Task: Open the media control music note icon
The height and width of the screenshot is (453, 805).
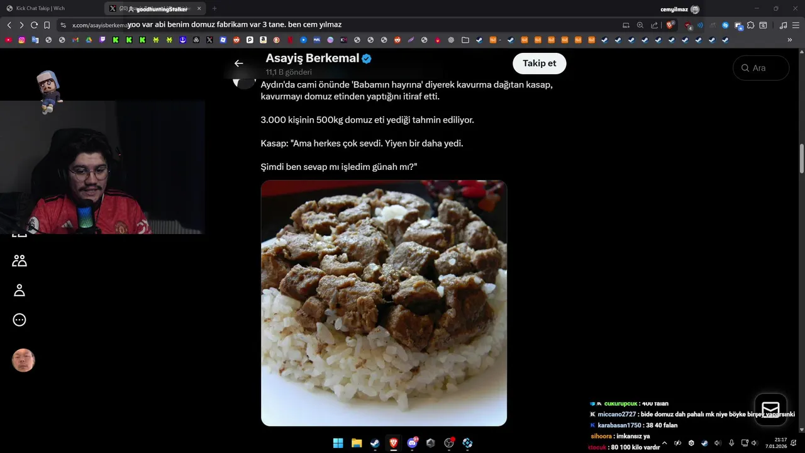Action: (783, 25)
